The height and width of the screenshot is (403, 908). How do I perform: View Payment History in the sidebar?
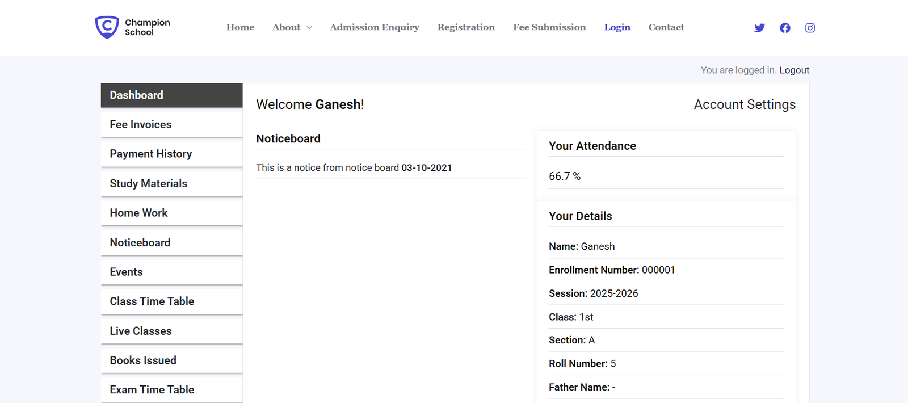click(x=171, y=154)
